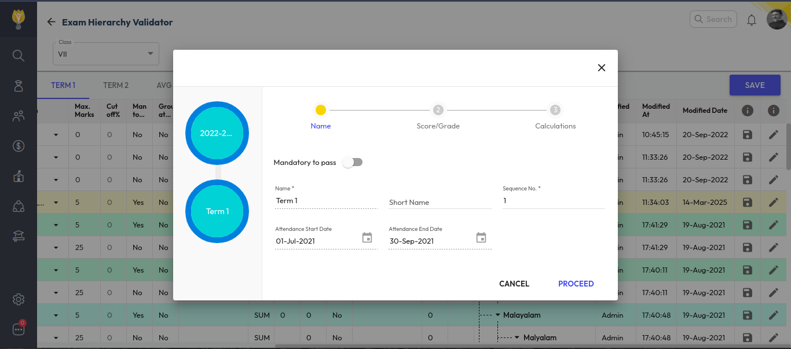
Task: Open the chat messages icon in sidebar
Action: click(x=19, y=329)
